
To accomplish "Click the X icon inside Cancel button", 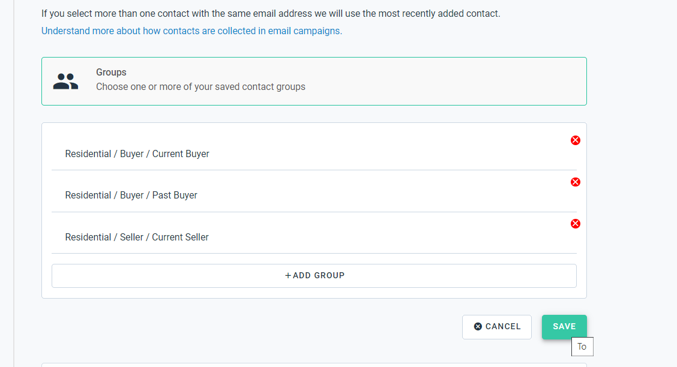I will coord(478,326).
